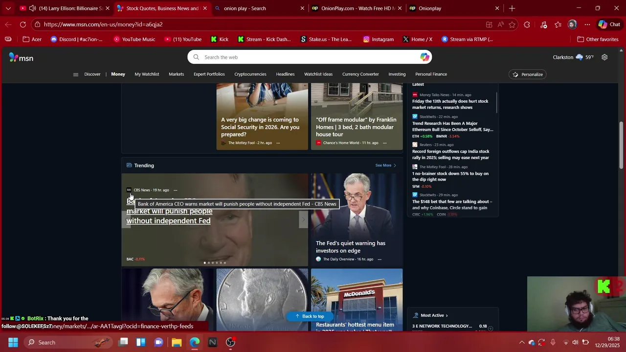Open Other favorites folder
Screen dimensions: 626x352
pos(598,39)
